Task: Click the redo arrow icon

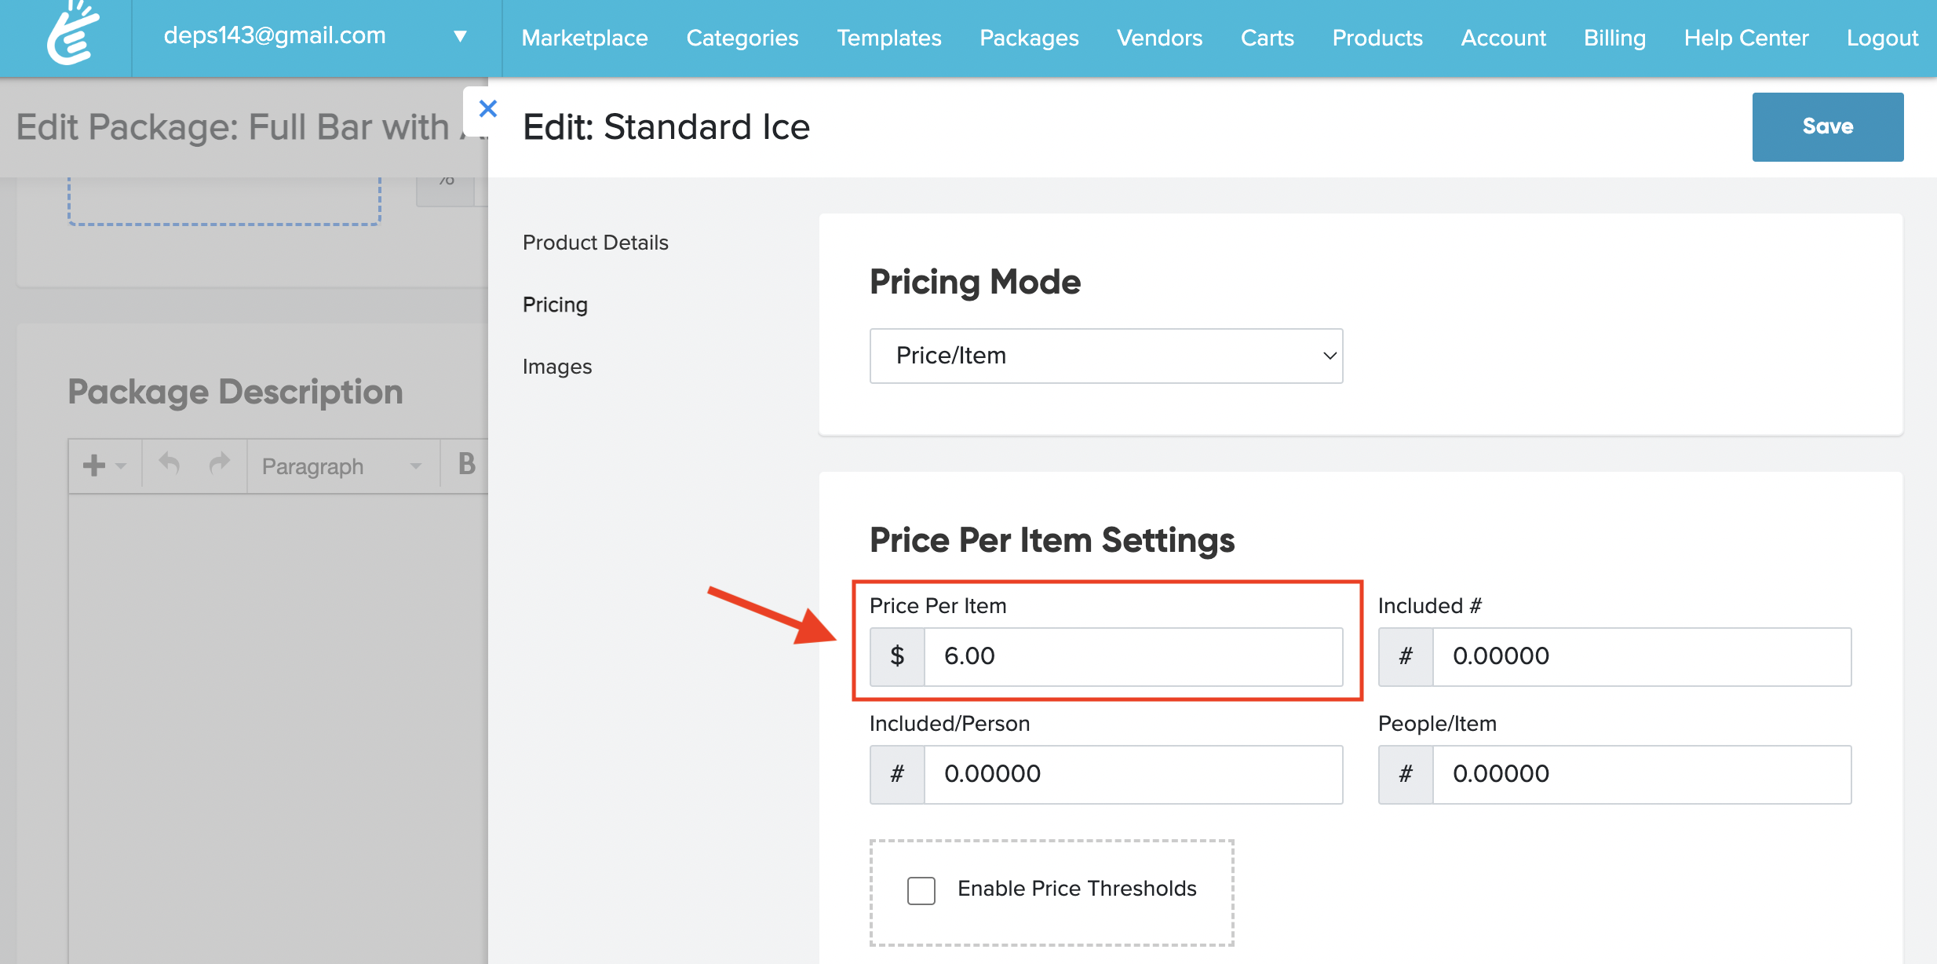Action: tap(220, 464)
